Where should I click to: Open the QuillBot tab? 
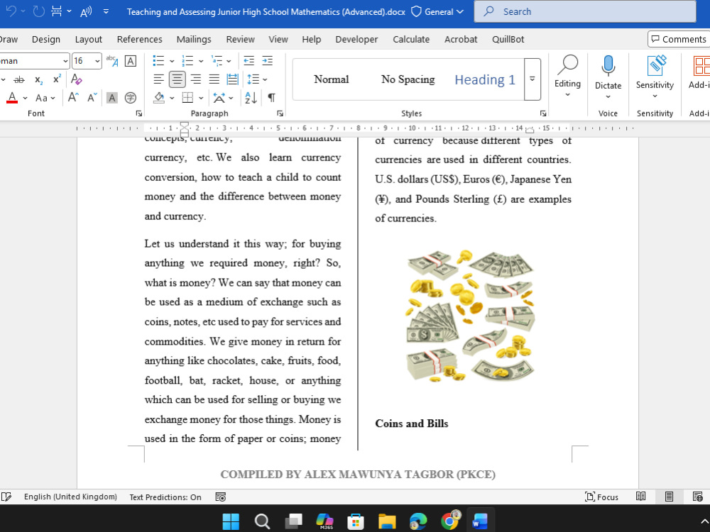click(x=508, y=39)
